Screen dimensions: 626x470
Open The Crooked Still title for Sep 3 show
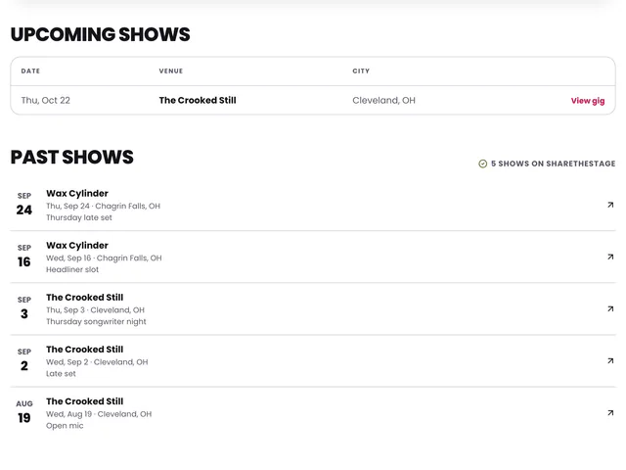coord(85,298)
